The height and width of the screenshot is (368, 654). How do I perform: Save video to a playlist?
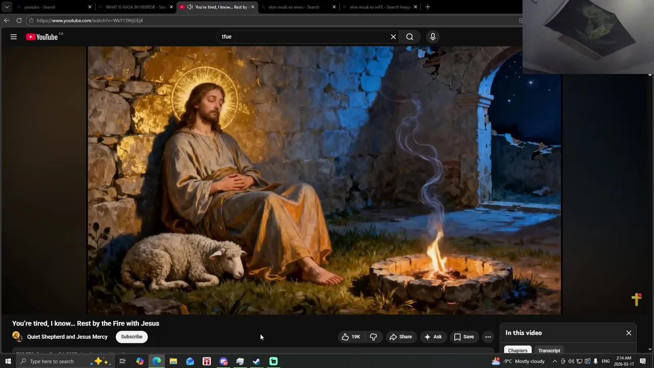tap(464, 337)
